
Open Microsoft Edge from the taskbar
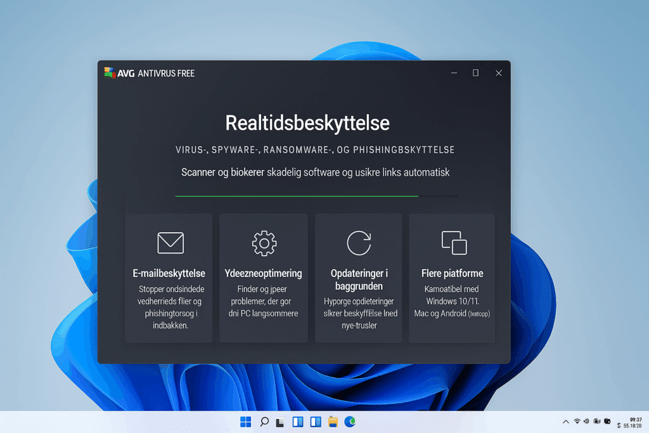point(350,421)
